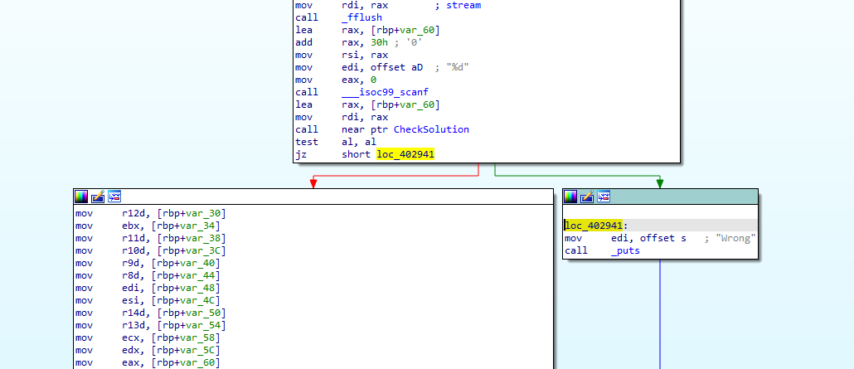Click the blue edge leaving the Wrong node

[660, 314]
